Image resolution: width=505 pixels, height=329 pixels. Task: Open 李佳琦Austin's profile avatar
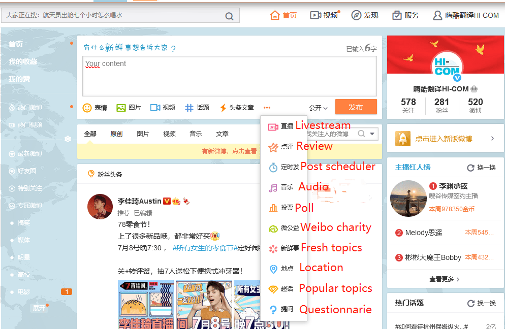(x=100, y=206)
